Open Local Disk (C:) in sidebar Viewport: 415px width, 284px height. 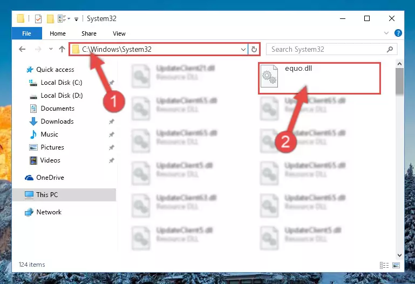tap(62, 83)
